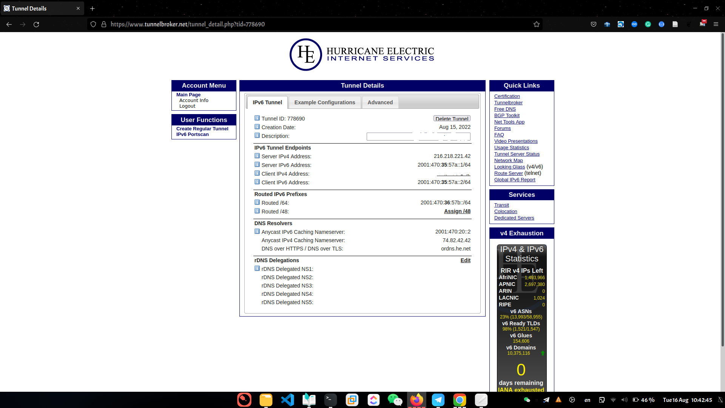The image size is (725, 408).
Task: Reload the page with the refresh icon
Action: 36,24
